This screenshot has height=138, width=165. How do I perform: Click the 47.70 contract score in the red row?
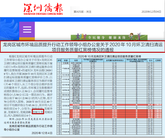click(x=115, y=115)
